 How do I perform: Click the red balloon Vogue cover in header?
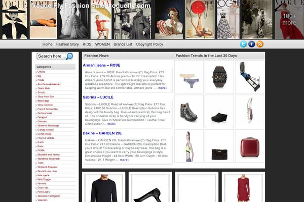tap(200, 20)
